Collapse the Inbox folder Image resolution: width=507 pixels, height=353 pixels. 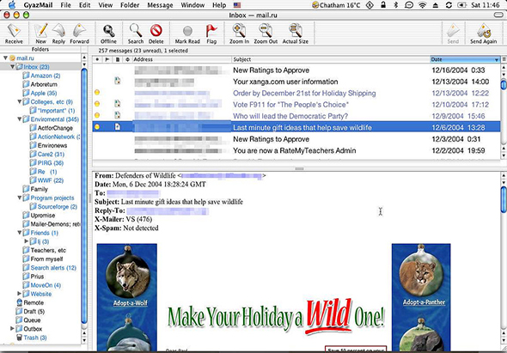pos(12,67)
